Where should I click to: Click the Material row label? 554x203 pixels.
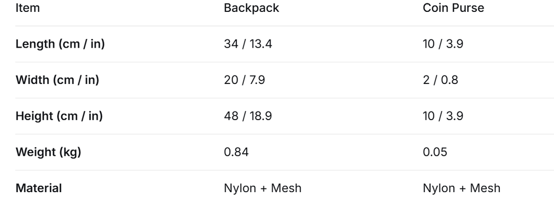(38, 188)
